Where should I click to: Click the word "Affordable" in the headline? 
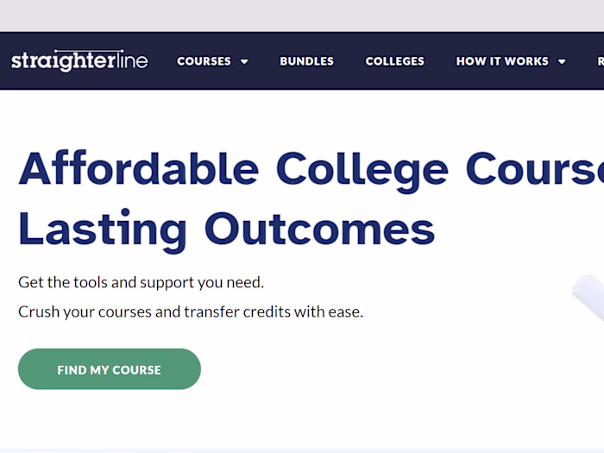138,168
